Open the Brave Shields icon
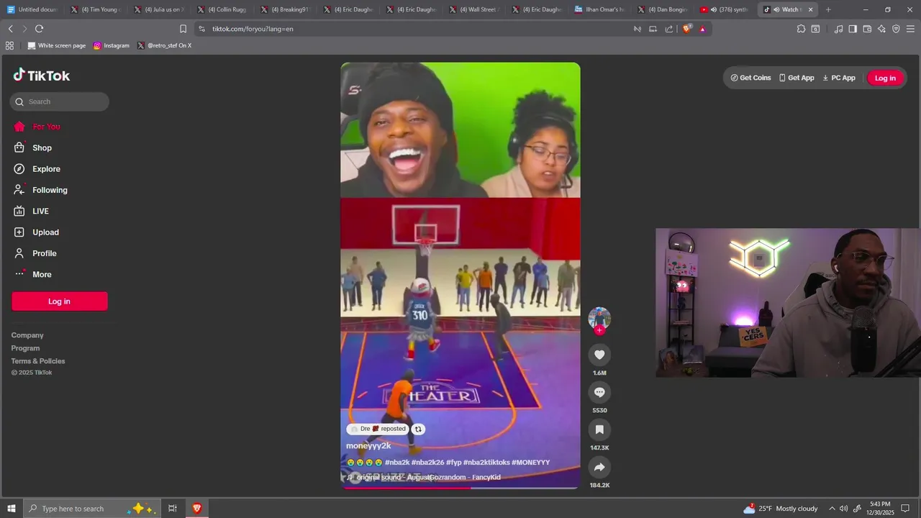This screenshot has width=921, height=518. (687, 29)
